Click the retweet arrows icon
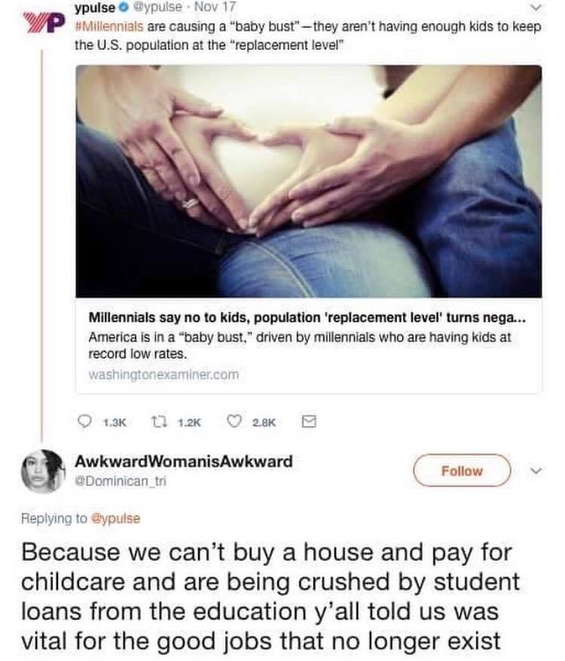Viewport: 565px width, 661px height. [x=159, y=421]
